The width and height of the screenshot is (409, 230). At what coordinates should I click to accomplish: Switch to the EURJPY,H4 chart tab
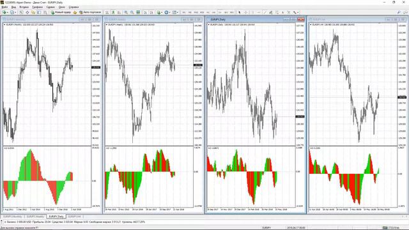(74, 217)
